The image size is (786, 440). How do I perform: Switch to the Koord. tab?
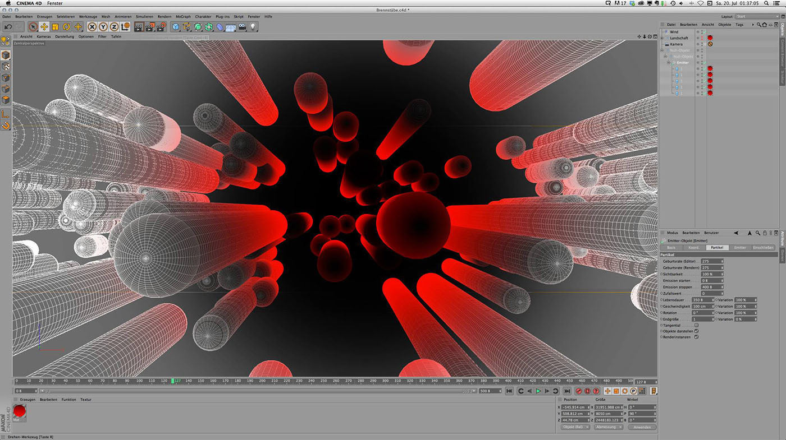pyautogui.click(x=694, y=247)
